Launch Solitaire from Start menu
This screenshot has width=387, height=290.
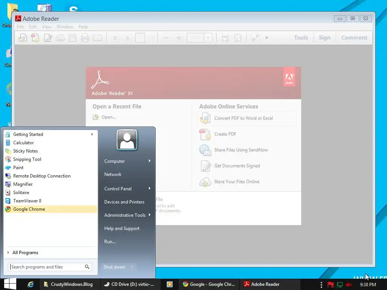[51, 193]
